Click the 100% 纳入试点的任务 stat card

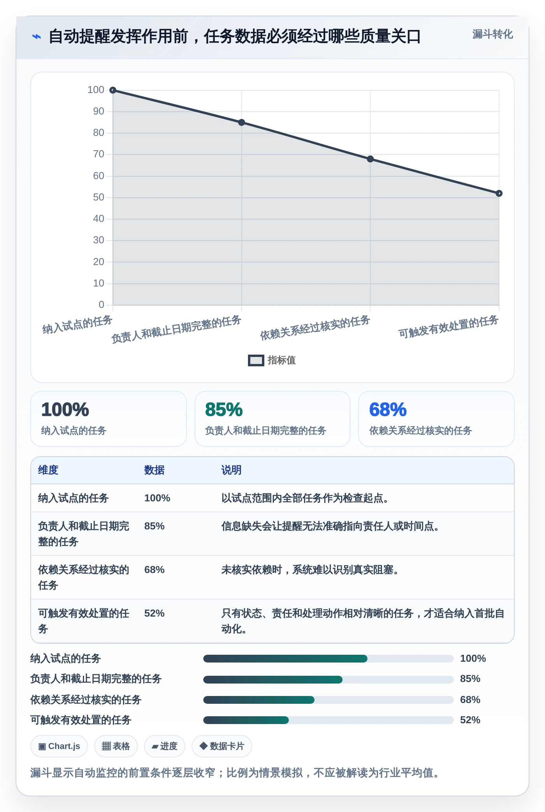coord(109,419)
